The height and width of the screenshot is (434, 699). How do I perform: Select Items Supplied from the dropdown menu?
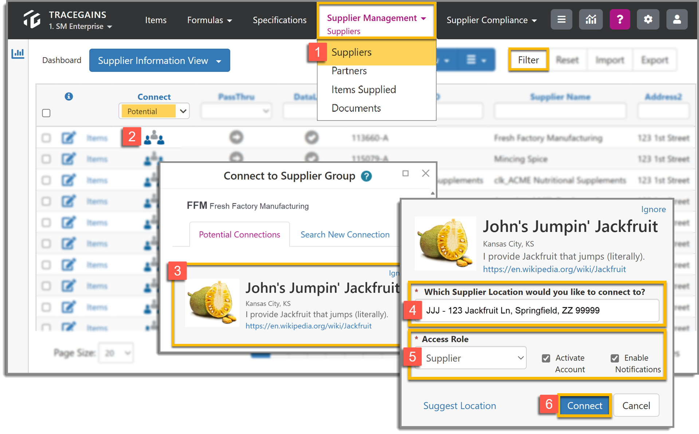pos(364,90)
